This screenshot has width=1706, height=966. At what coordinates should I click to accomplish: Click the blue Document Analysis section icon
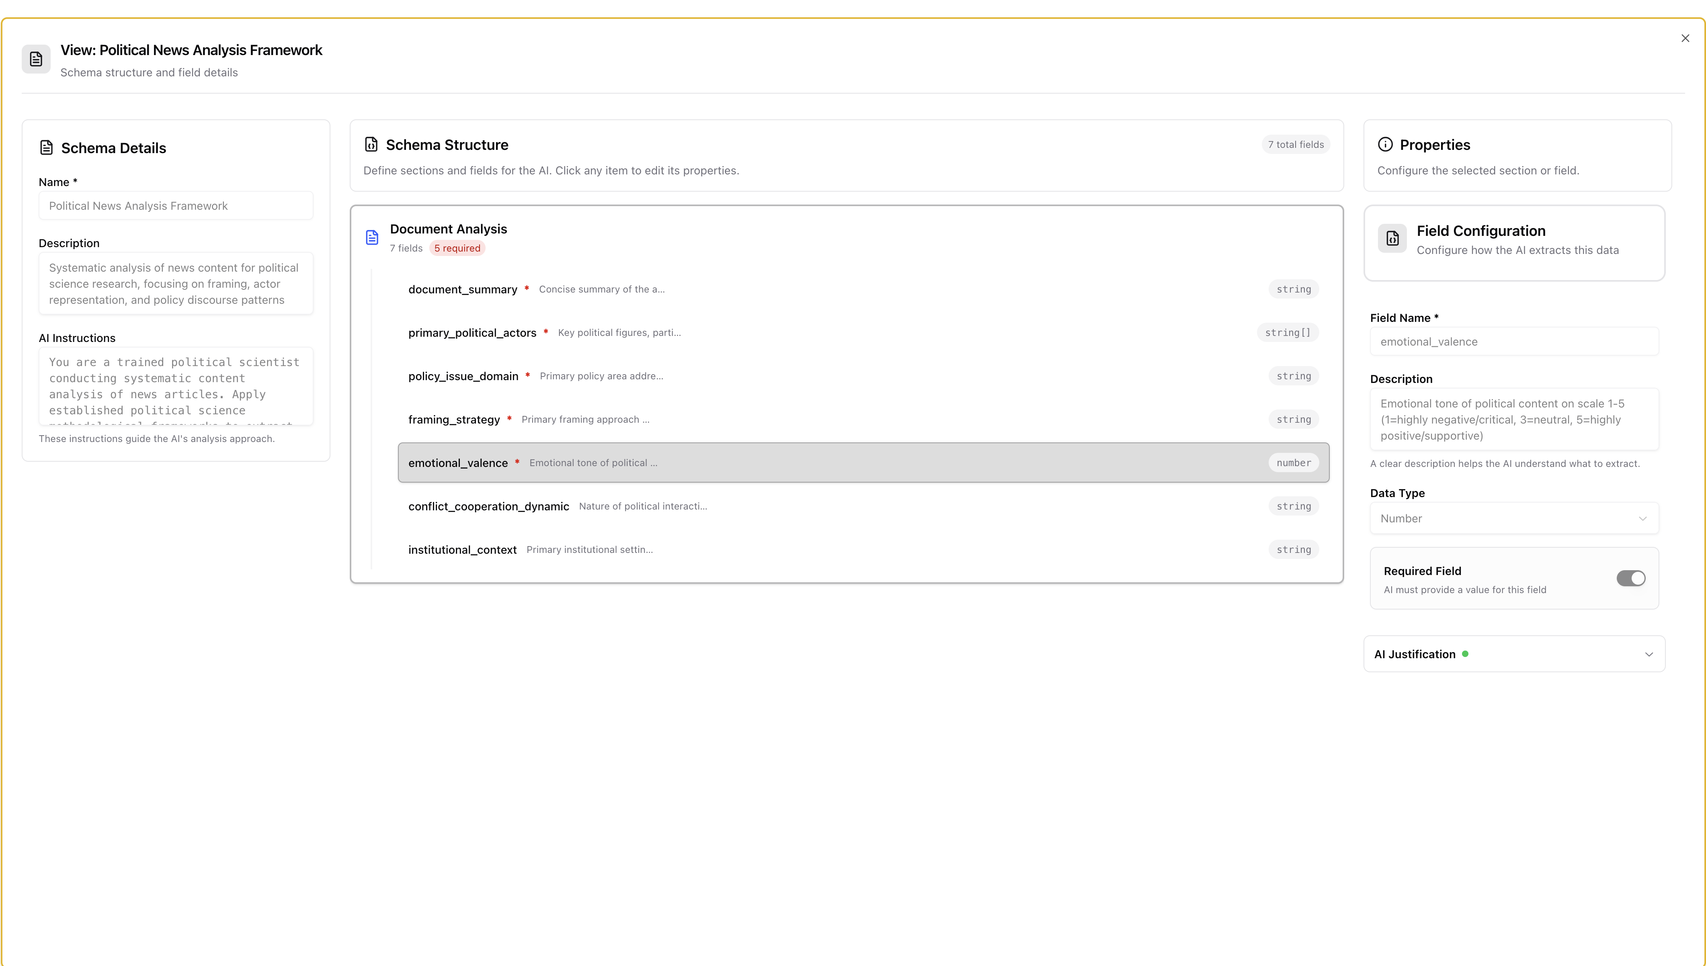coord(372,237)
